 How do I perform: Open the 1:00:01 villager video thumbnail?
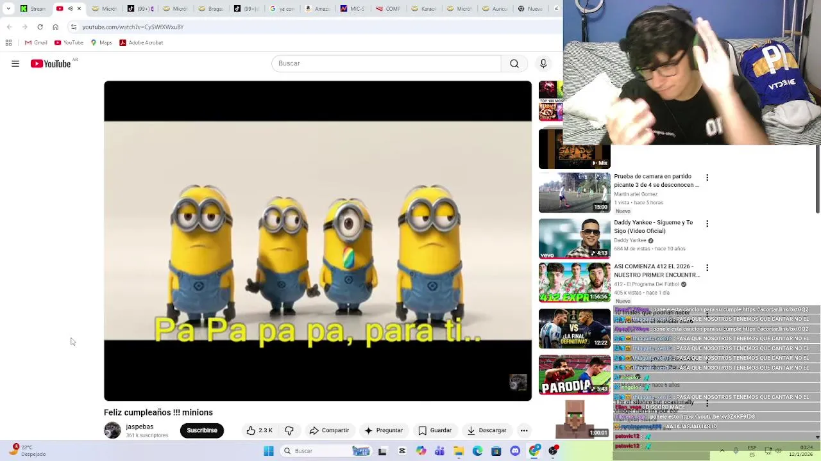click(x=575, y=419)
